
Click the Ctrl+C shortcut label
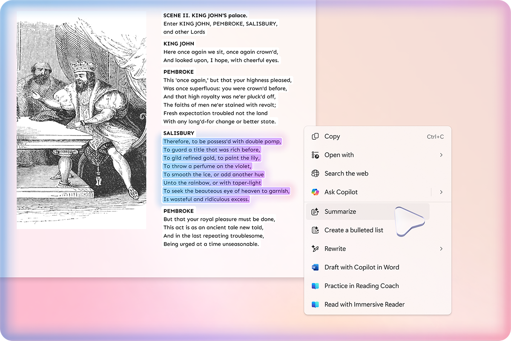435,137
